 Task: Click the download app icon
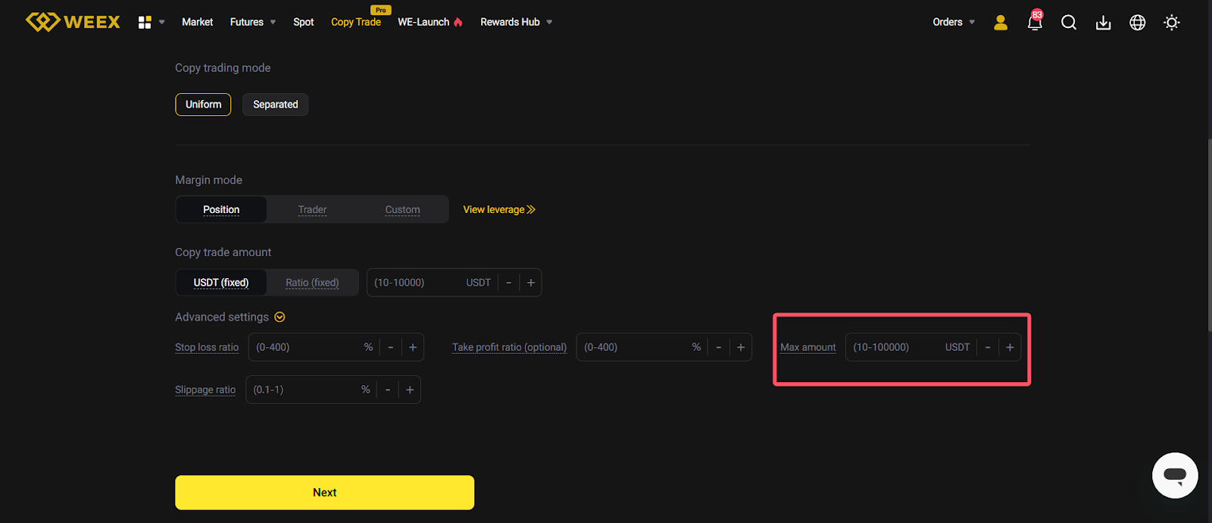tap(1103, 23)
